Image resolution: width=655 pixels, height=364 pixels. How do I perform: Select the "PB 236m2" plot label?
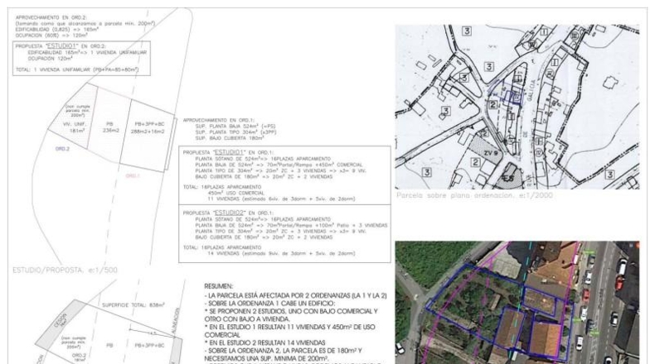click(x=111, y=127)
